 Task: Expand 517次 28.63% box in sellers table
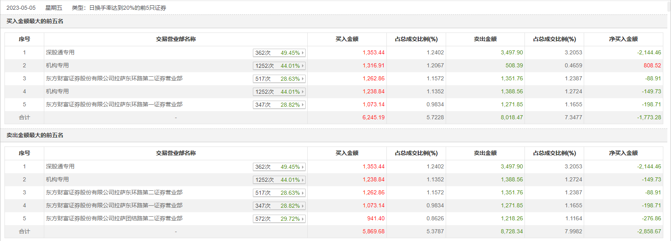[x=279, y=193]
